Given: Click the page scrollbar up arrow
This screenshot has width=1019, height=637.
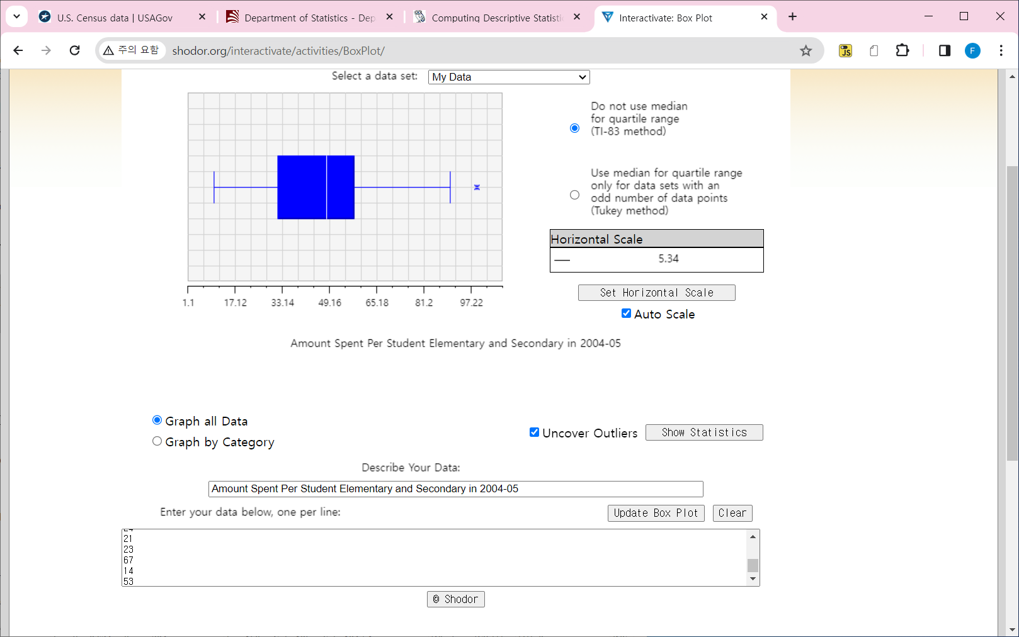Looking at the screenshot, I should pyautogui.click(x=1012, y=76).
